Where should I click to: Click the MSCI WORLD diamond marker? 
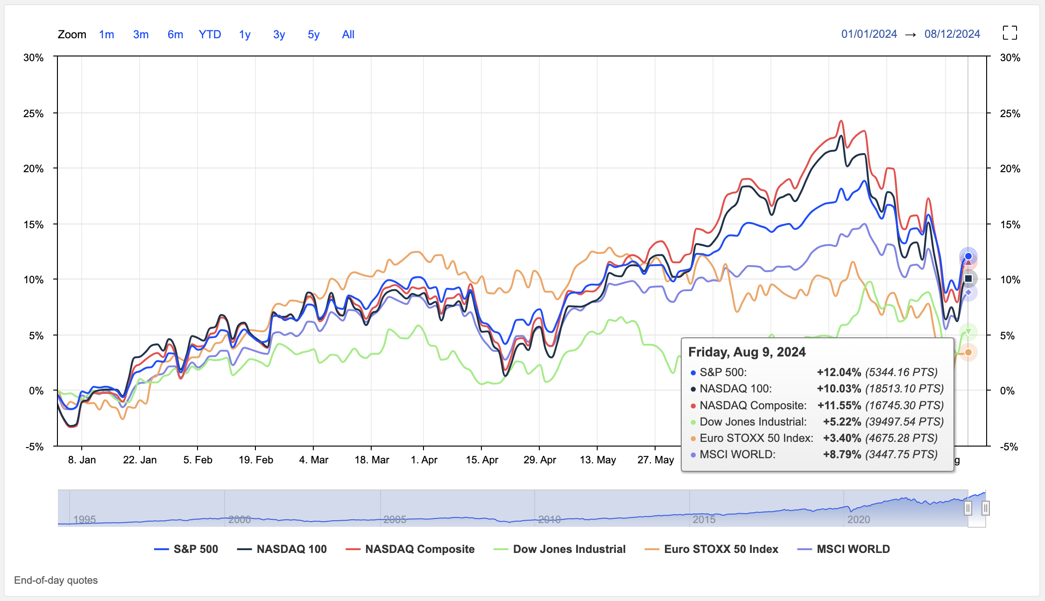coord(968,293)
